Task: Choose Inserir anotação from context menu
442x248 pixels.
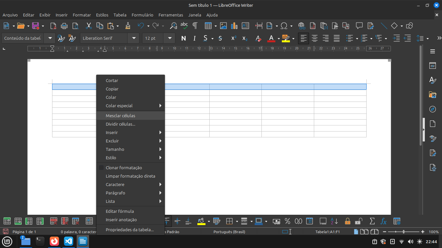Action: click(x=131, y=220)
